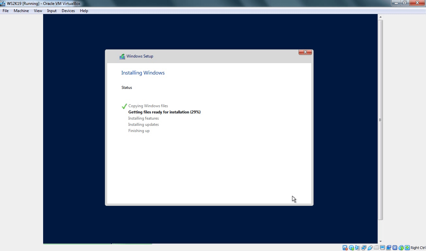Screen dimensions: 426x251
Task: Open the Input menu
Action: point(52,11)
